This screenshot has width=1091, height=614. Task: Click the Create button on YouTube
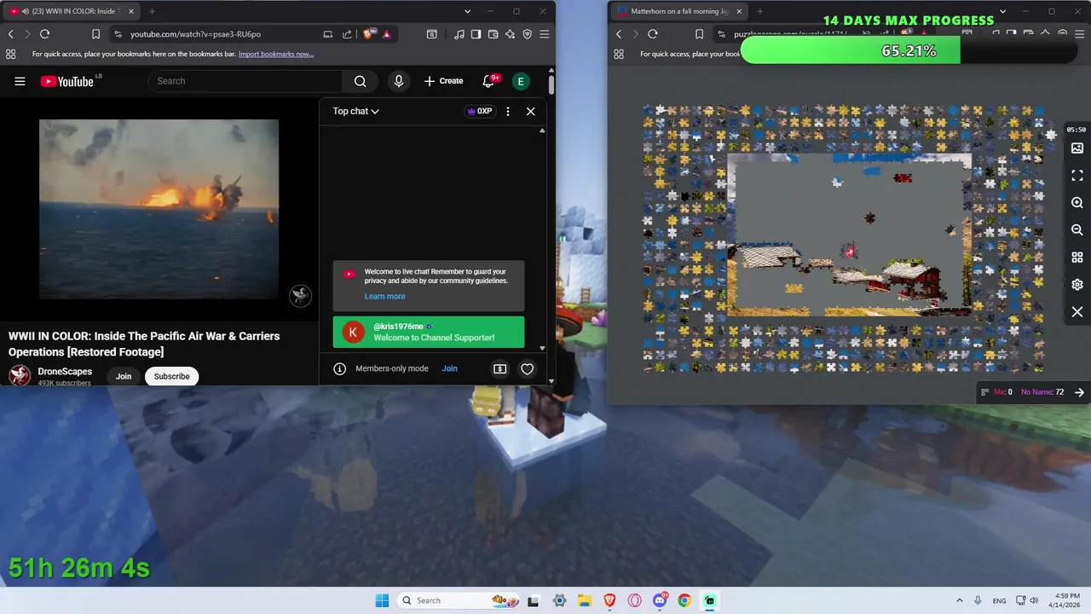443,81
